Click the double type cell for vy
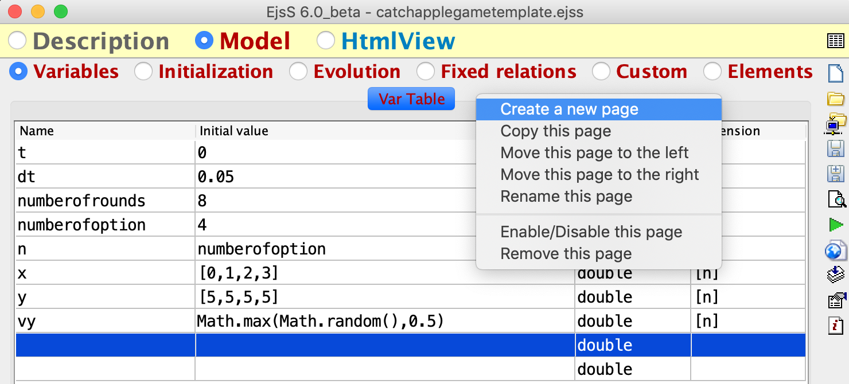 [x=633, y=321]
